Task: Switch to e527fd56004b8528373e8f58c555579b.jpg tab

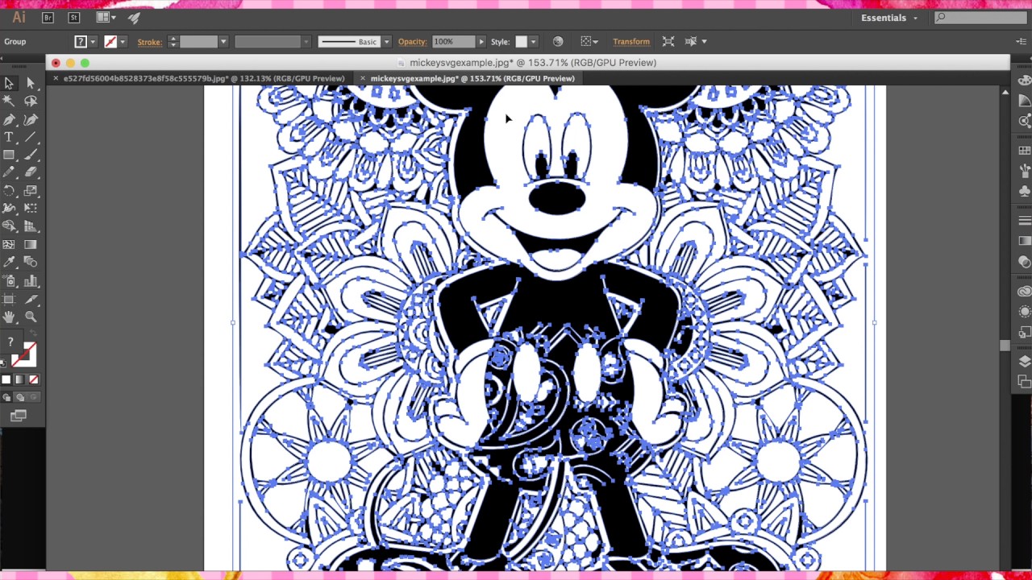Action: (x=204, y=78)
